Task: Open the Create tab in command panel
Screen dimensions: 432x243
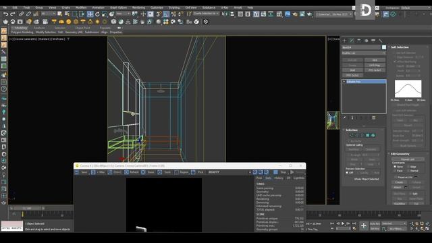Action: click(x=344, y=40)
